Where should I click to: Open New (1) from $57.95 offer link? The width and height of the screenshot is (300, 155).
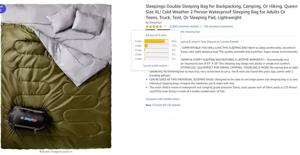(x=163, y=105)
